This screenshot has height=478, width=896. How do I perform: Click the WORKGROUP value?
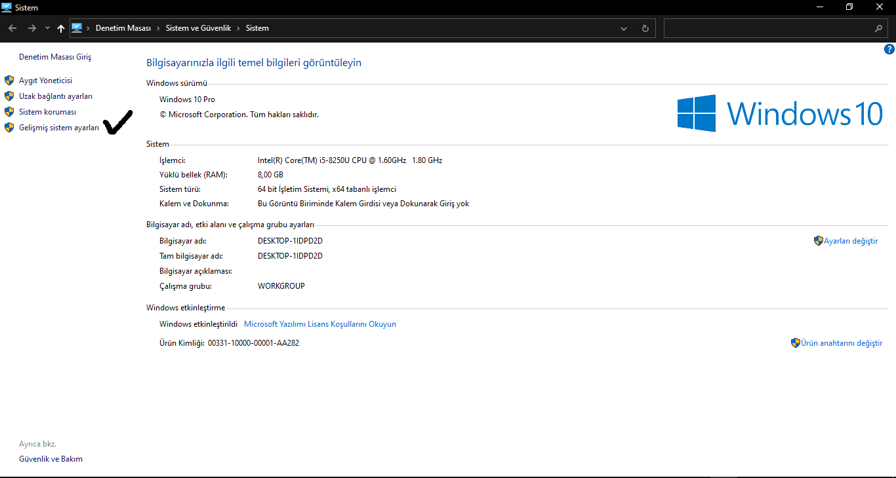click(281, 286)
